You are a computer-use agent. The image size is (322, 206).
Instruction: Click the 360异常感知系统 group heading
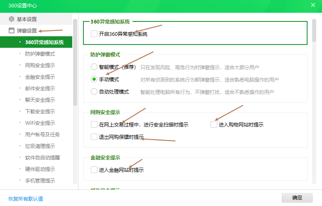pos(110,21)
